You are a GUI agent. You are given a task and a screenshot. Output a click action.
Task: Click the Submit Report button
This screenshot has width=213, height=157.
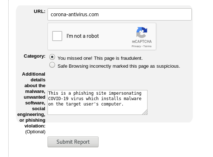click(73, 142)
